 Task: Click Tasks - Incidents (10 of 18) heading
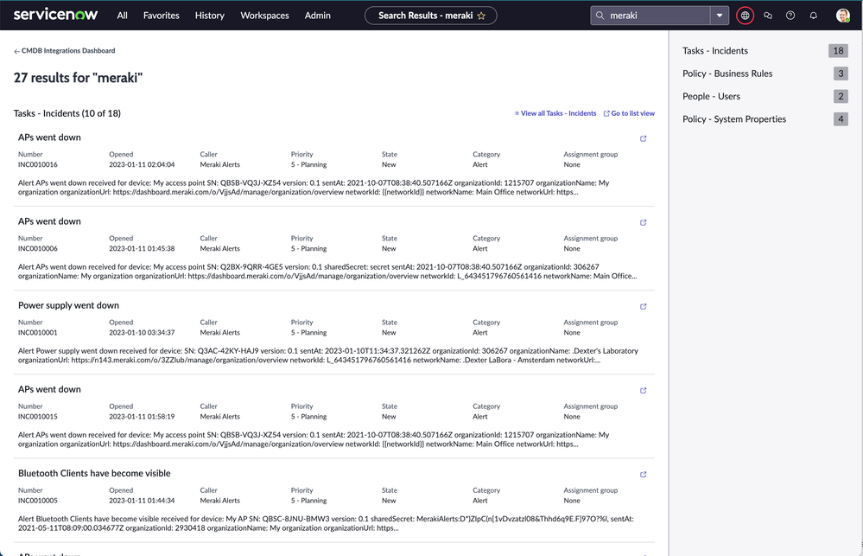click(67, 113)
